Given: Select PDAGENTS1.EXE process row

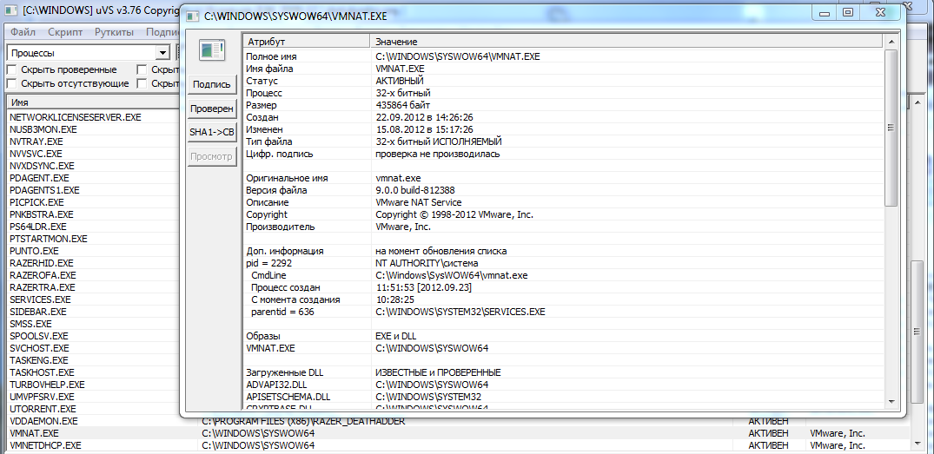Looking at the screenshot, I should coord(44,190).
